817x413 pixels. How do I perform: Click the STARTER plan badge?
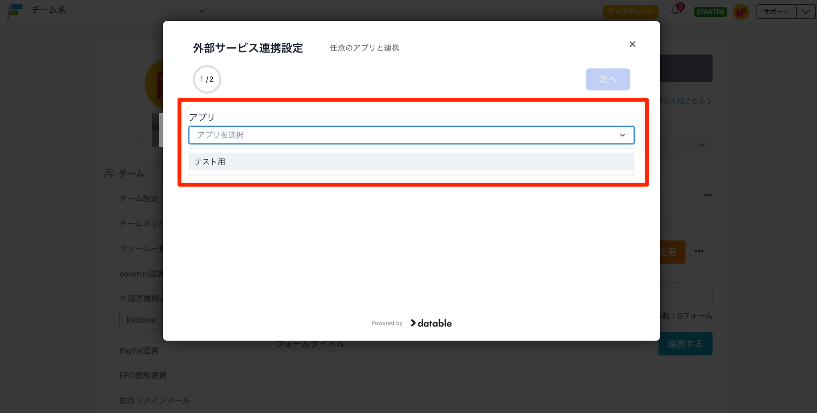(x=710, y=12)
